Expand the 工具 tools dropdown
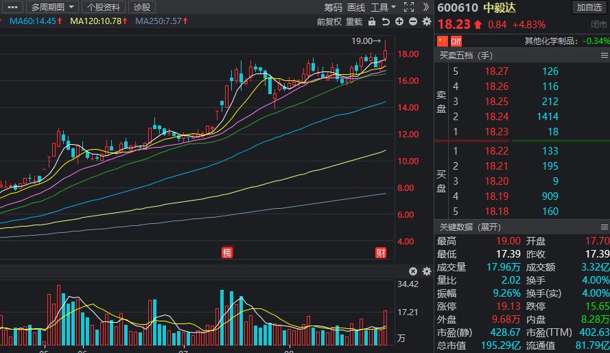This screenshot has height=353, width=610. pos(383,7)
